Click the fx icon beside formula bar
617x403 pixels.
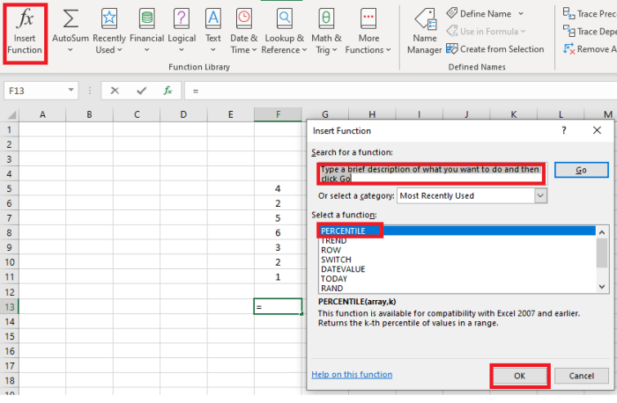[x=167, y=91]
